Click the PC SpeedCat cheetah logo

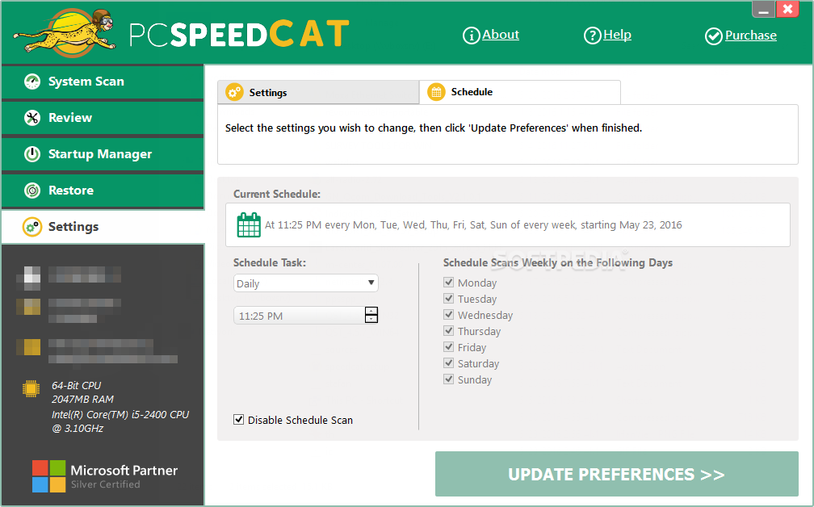tap(65, 32)
